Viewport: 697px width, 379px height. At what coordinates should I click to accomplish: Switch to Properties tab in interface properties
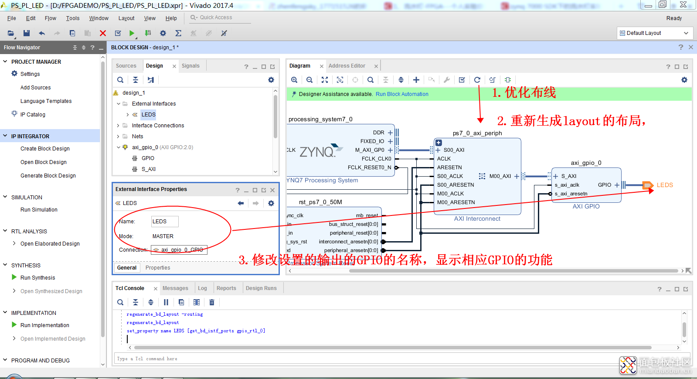coord(158,268)
